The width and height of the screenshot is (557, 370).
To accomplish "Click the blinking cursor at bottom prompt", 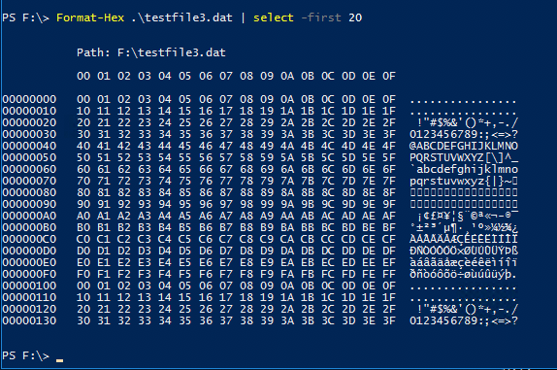I will tap(60, 360).
